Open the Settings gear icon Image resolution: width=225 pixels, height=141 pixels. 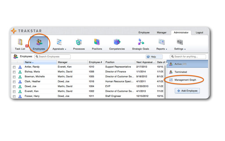[180, 42]
